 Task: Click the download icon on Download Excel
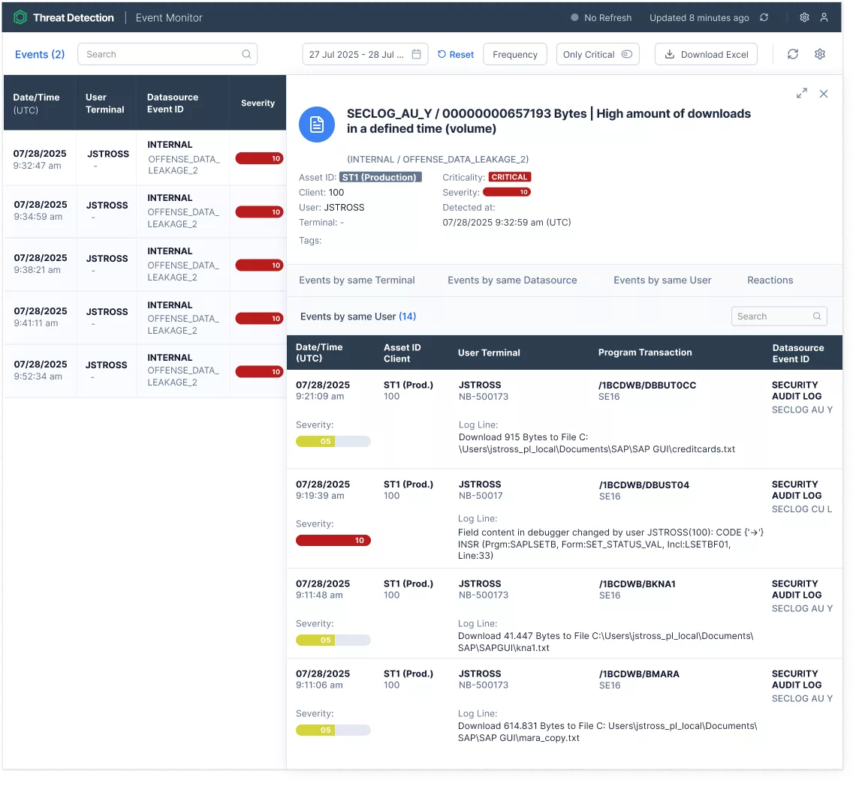point(668,53)
